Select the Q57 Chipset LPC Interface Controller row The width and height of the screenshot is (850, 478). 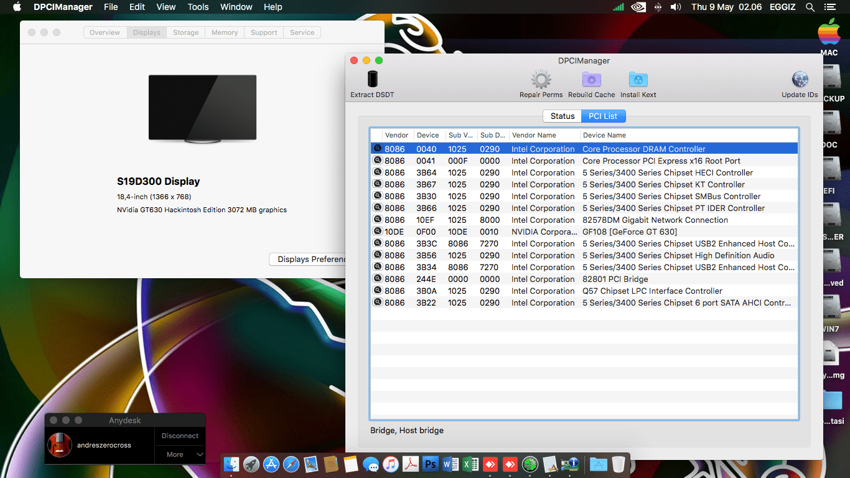coord(584,291)
